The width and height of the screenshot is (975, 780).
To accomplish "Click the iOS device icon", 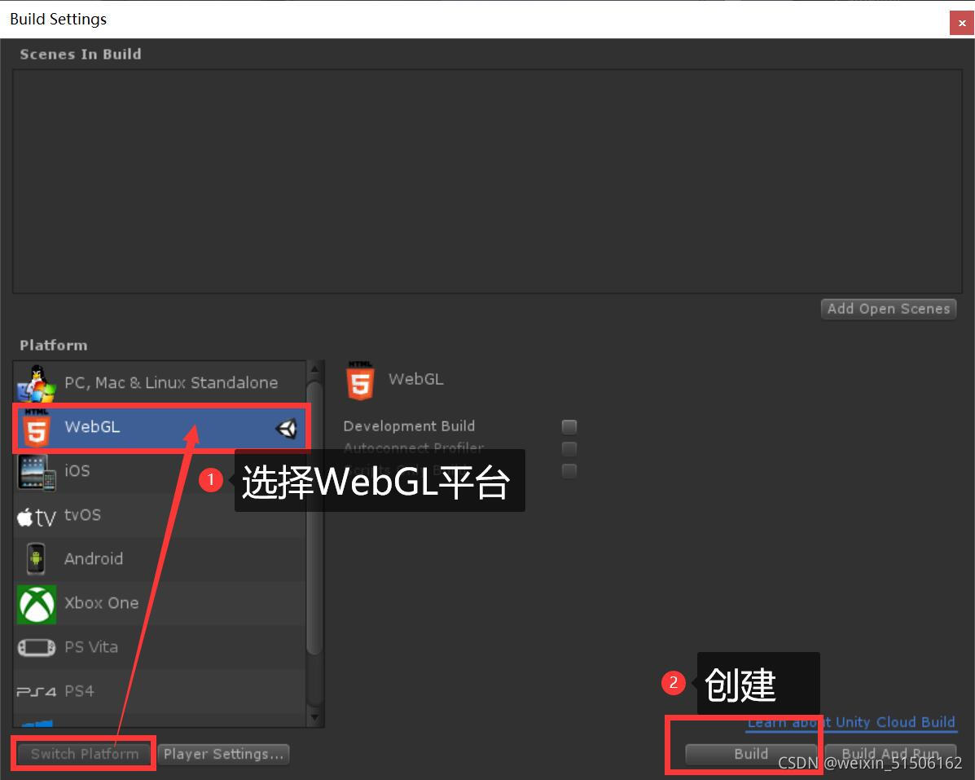I will [x=37, y=472].
